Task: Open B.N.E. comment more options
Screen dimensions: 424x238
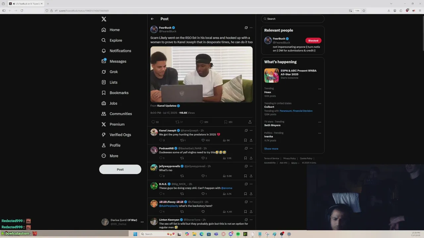Action: [251, 184]
